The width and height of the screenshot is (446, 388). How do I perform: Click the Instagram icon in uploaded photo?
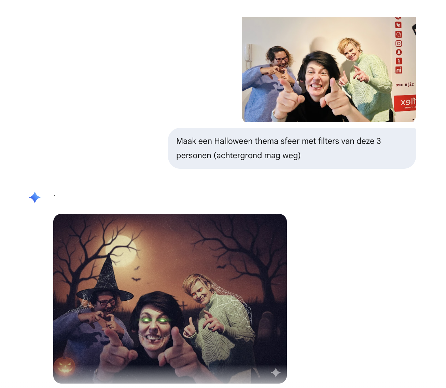[399, 44]
